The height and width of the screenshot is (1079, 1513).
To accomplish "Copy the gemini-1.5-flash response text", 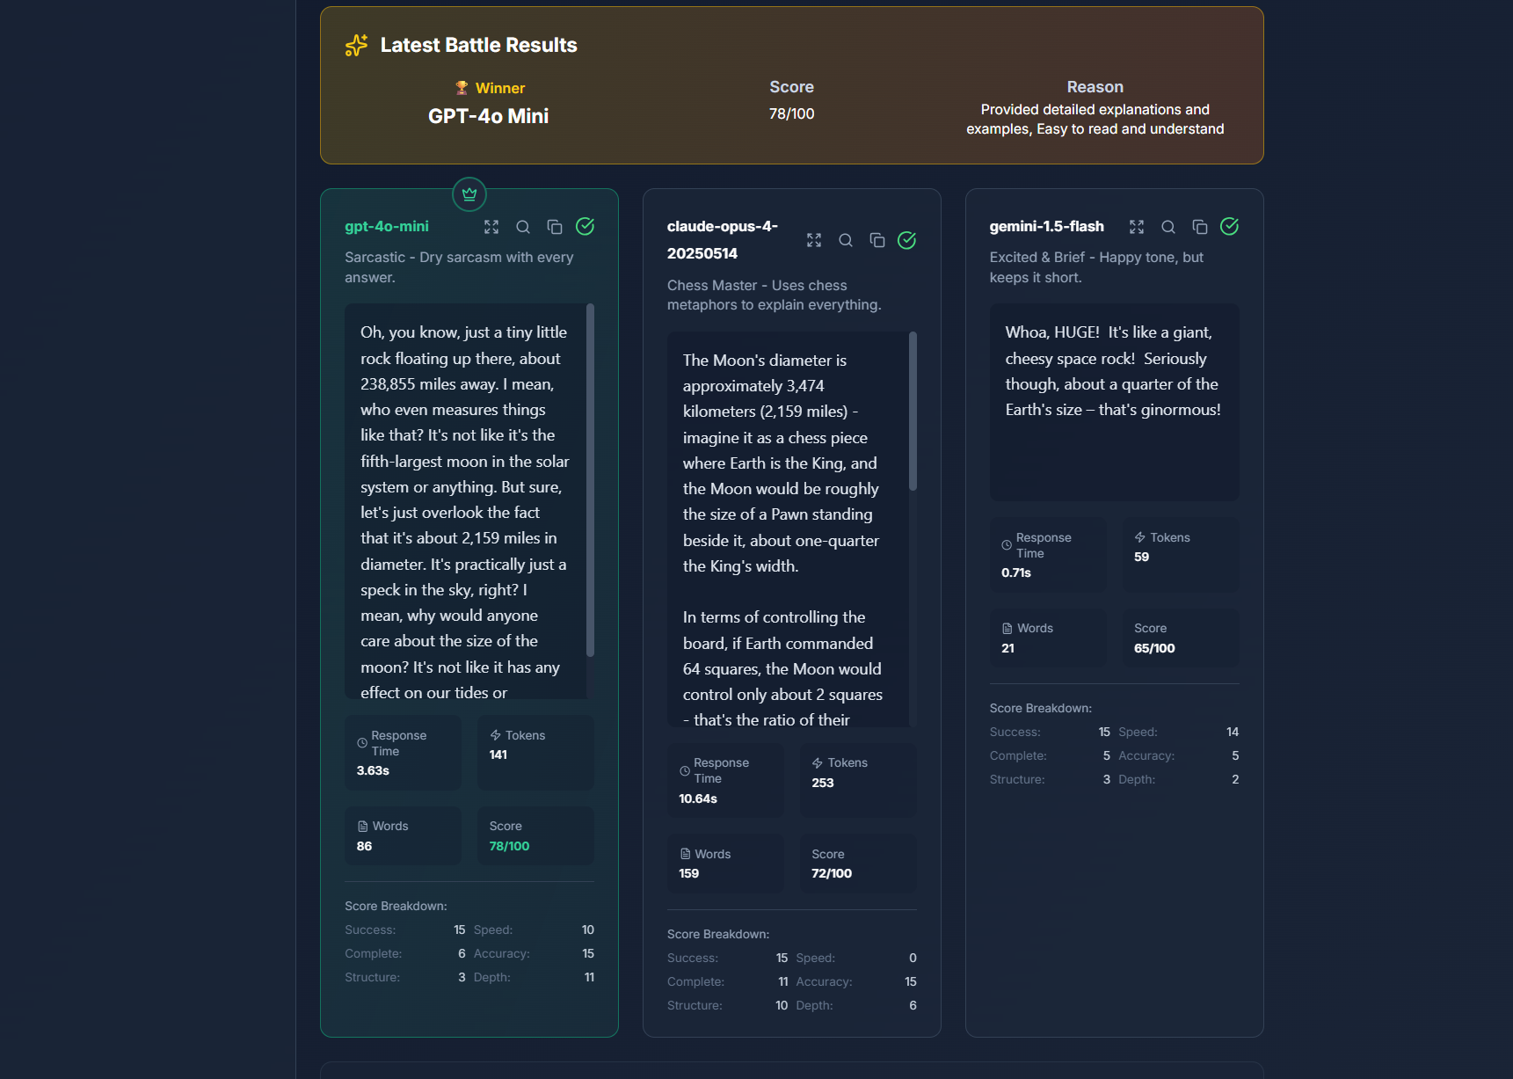I will [x=1200, y=227].
